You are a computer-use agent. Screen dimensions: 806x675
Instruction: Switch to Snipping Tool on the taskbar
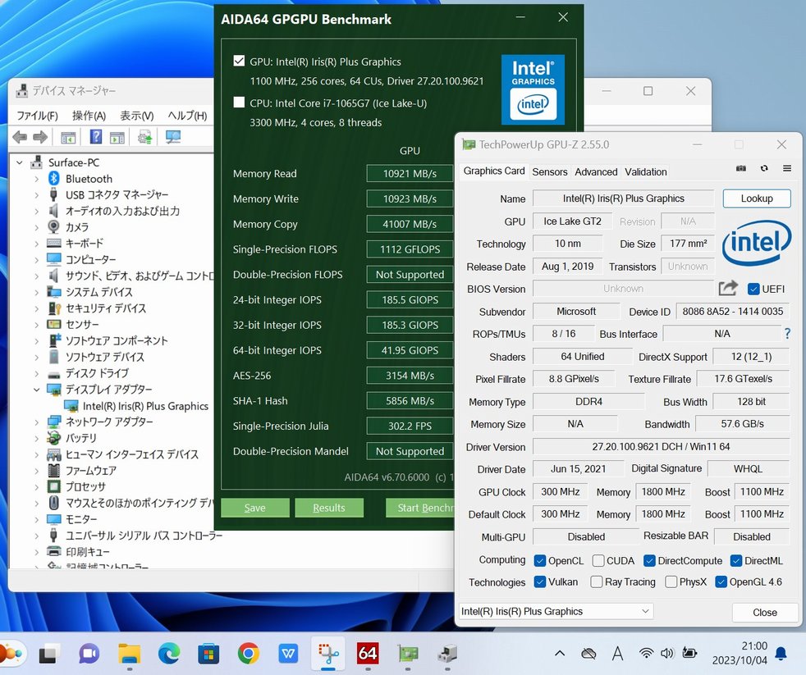tap(328, 654)
